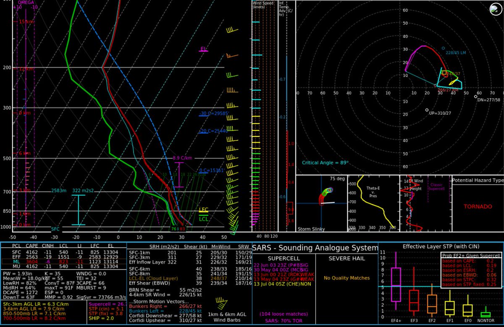Click the SARS - Sounding Analogue System title

pyautogui.click(x=315, y=248)
